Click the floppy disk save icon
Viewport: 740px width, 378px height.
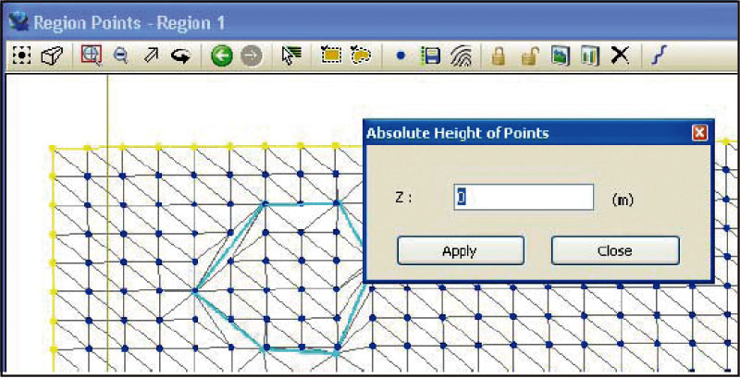(x=430, y=56)
